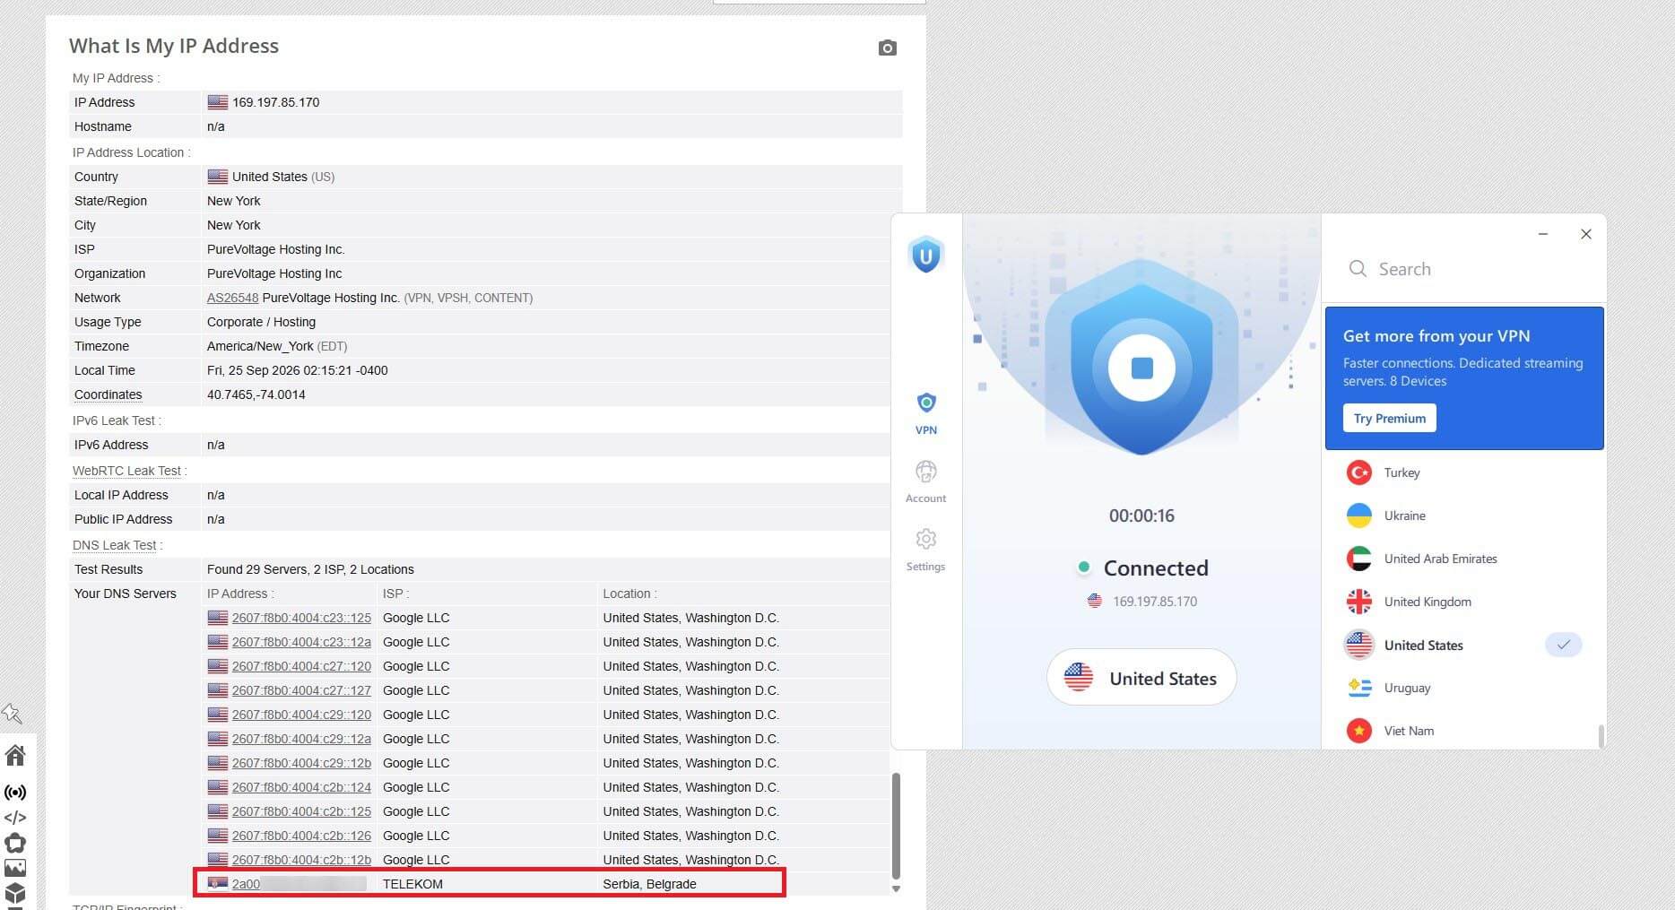
Task: Select United Arab Emirates server
Action: (x=1464, y=559)
